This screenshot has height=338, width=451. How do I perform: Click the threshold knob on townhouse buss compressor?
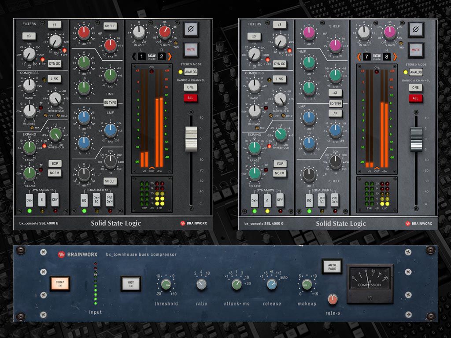[166, 285]
